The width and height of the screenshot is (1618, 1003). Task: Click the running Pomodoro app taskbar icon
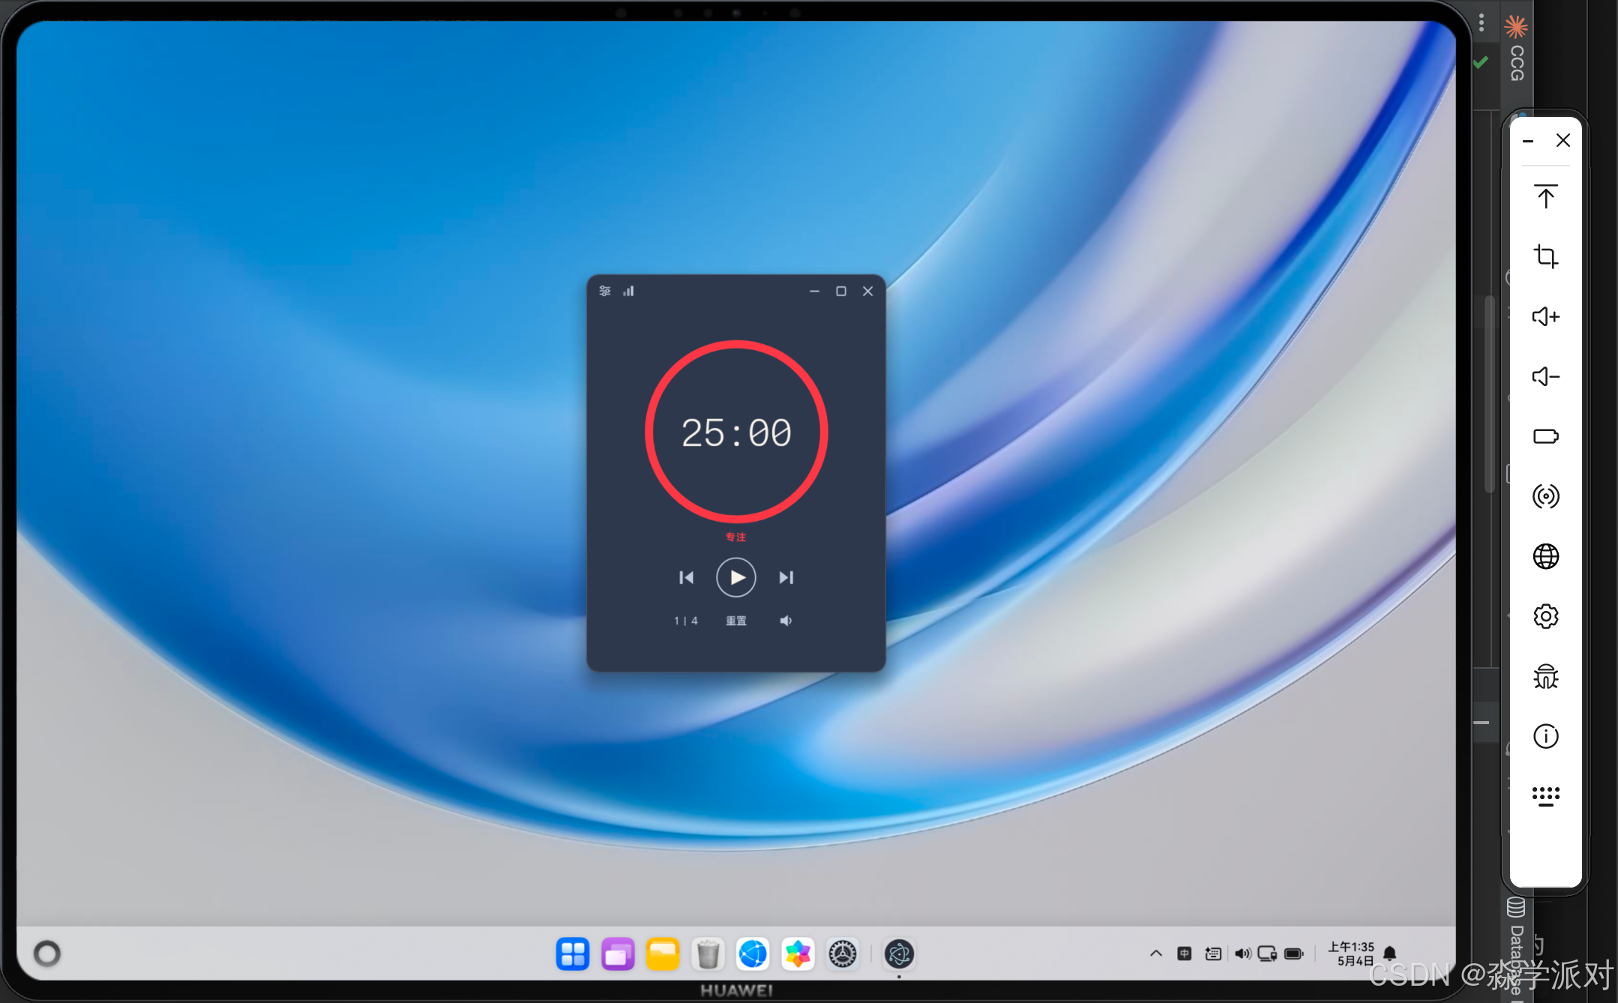click(899, 954)
